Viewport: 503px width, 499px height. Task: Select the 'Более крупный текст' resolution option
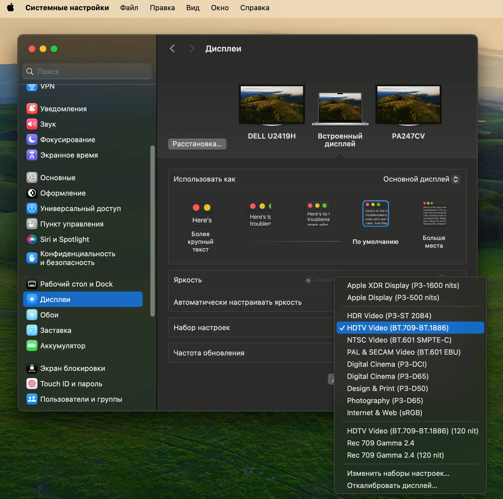pos(201,214)
